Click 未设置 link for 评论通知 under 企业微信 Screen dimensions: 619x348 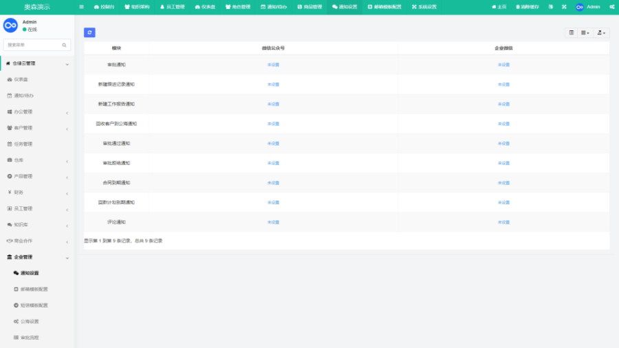point(503,223)
